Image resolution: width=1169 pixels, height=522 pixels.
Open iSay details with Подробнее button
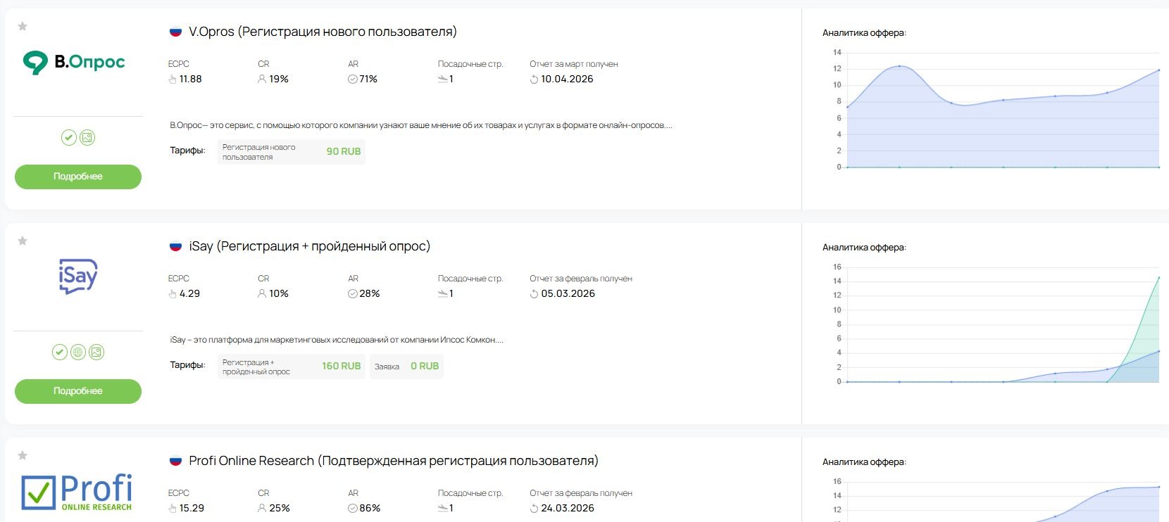point(78,391)
